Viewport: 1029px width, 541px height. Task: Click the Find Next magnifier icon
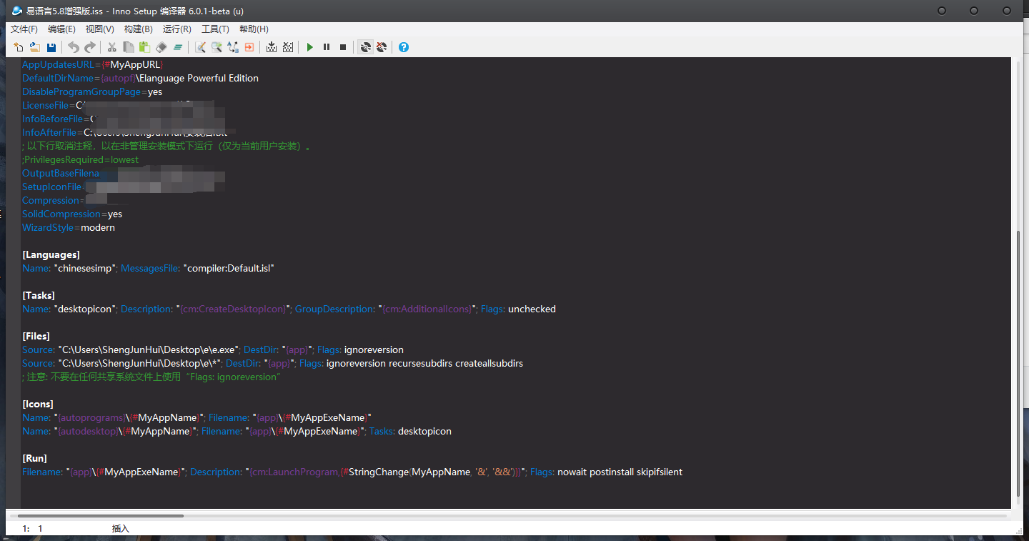click(217, 47)
